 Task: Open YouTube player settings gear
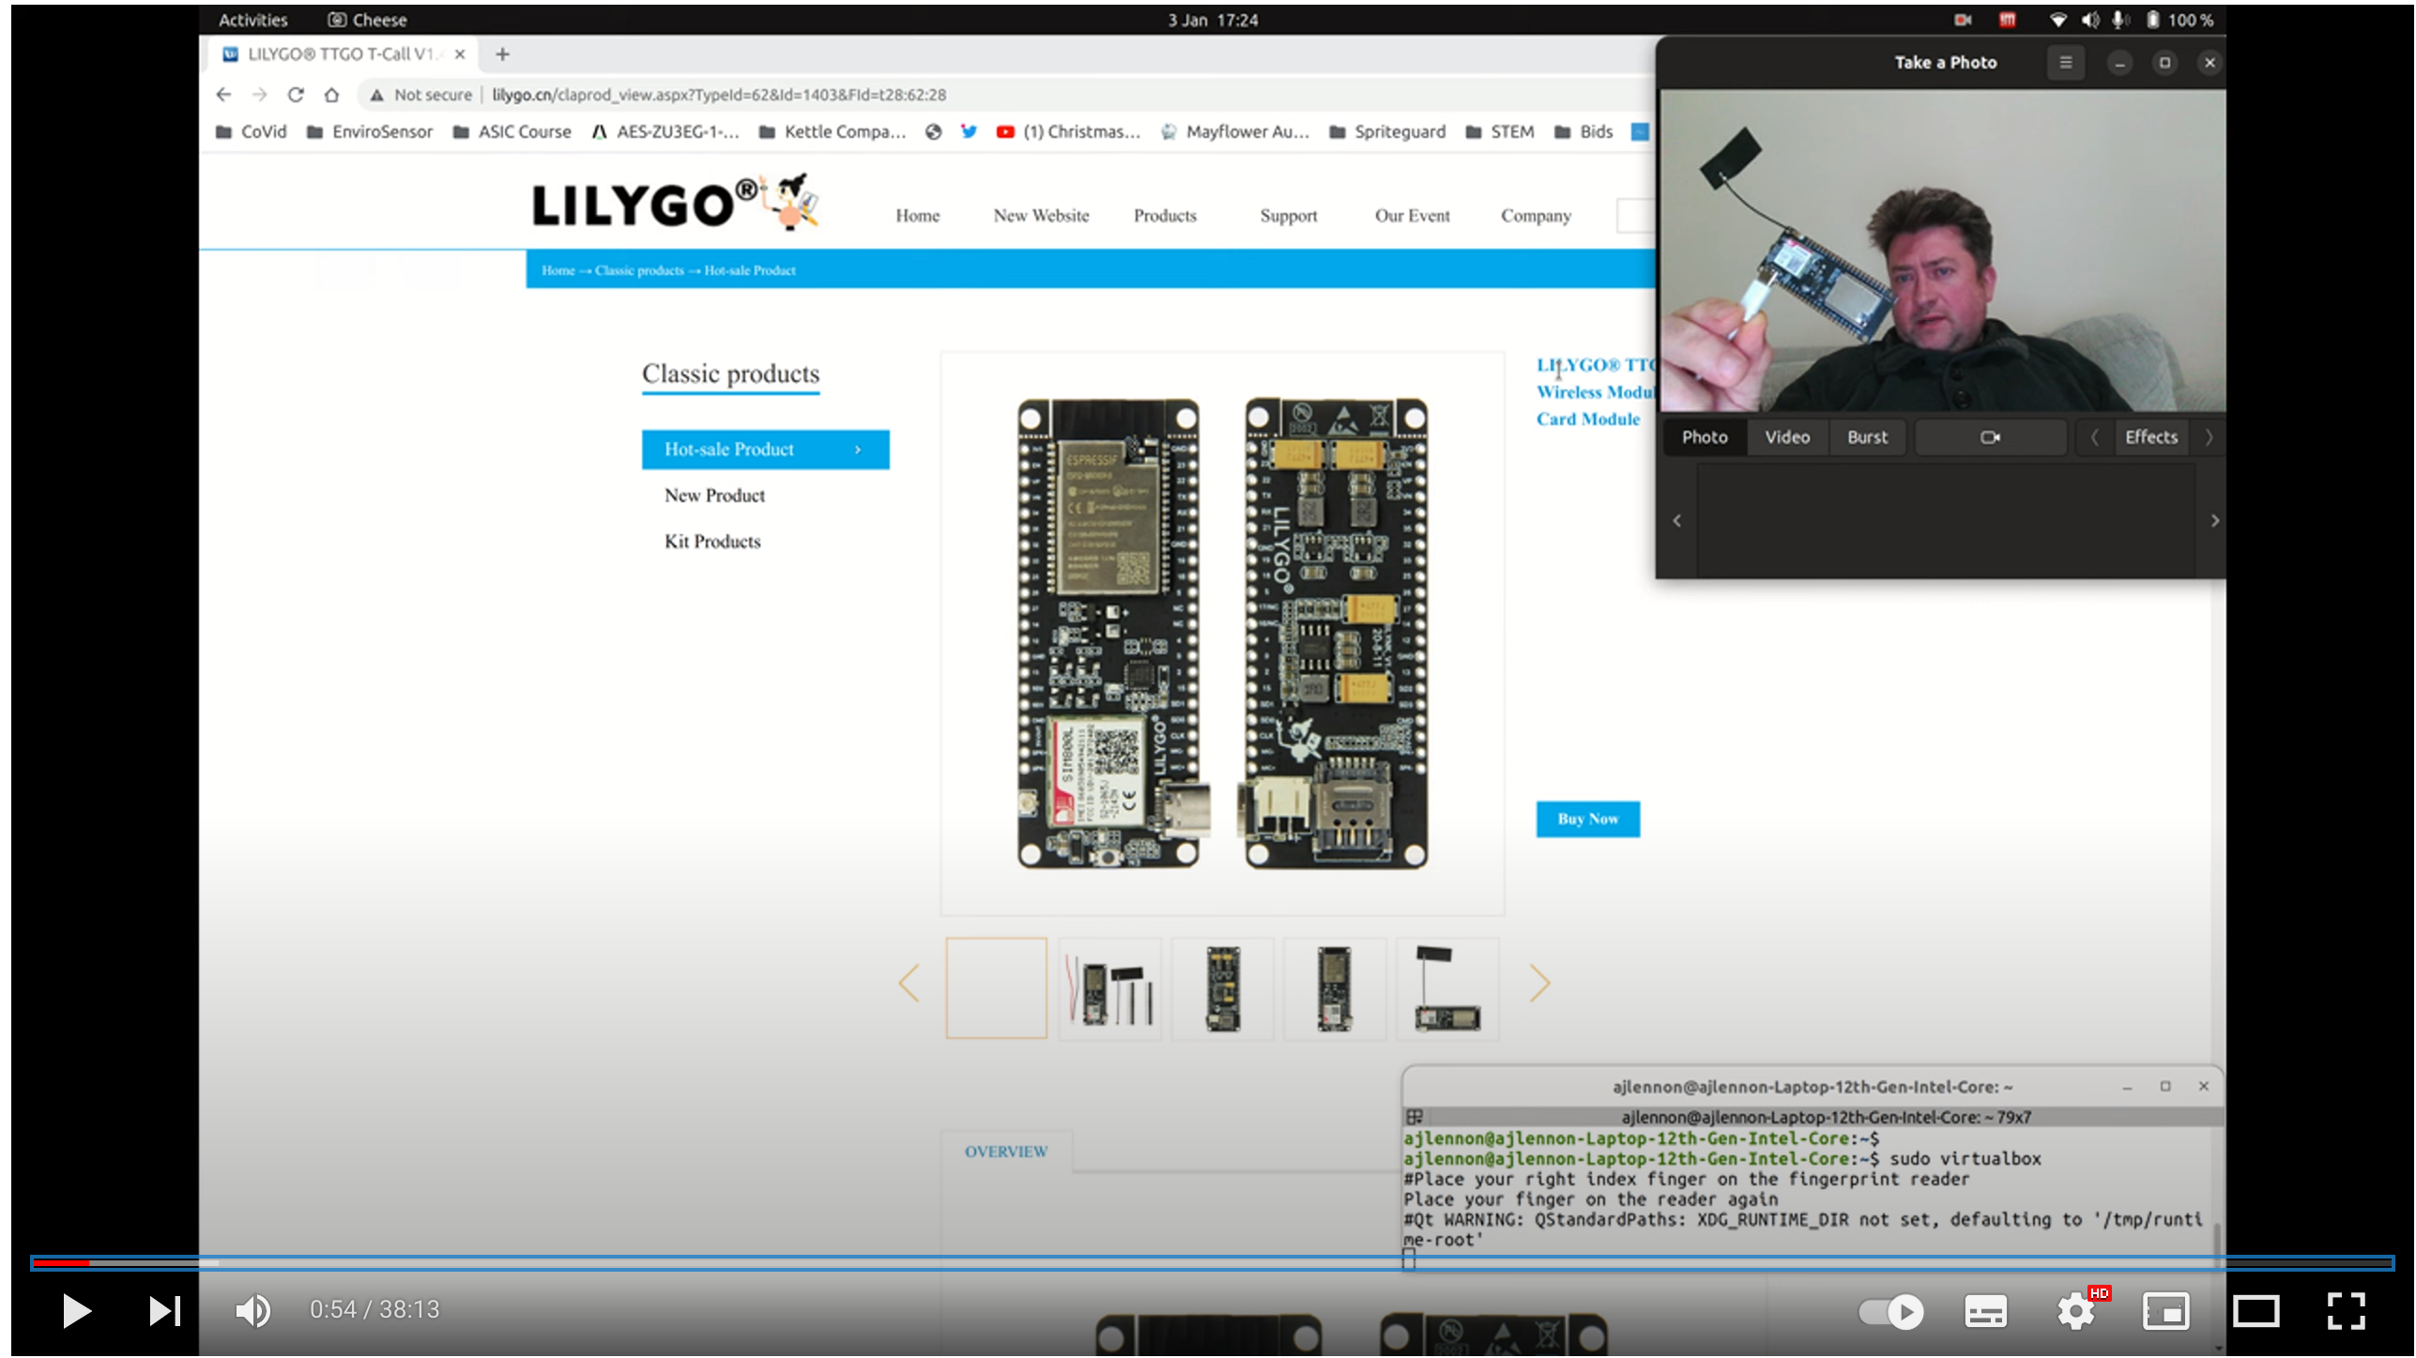[x=2077, y=1311]
